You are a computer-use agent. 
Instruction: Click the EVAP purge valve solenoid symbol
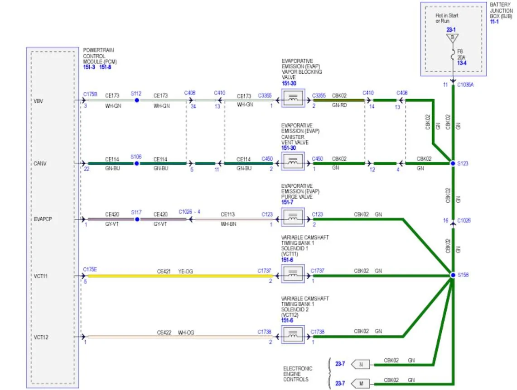tap(293, 217)
